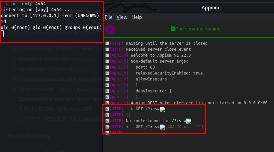
Task: Click 'relaxedSecurityEnabled: true' log text
Action: point(169,73)
